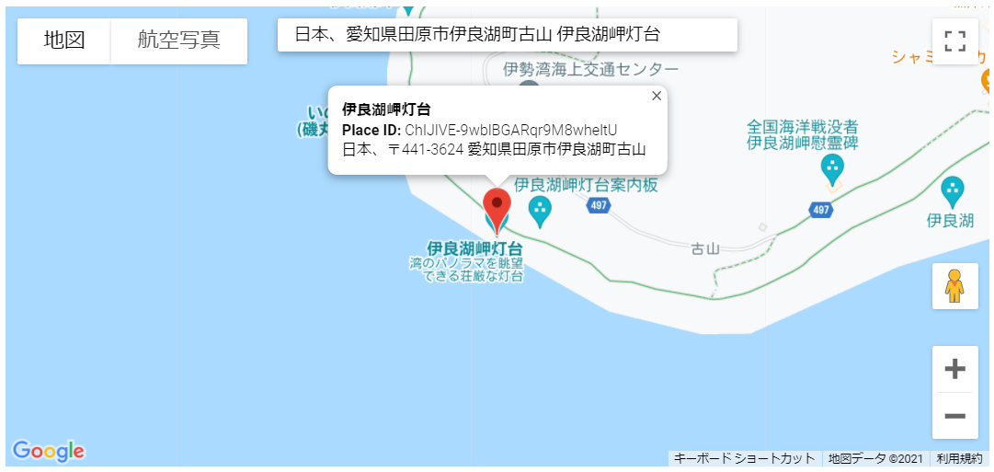Click the 伊勢湾海上交通センター gray marker
The height and width of the screenshot is (472, 994).
pyautogui.click(x=529, y=86)
